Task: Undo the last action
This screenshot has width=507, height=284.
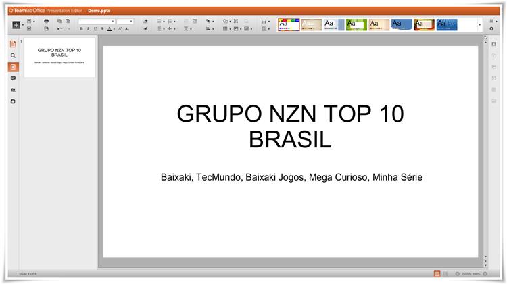Action: [x=59, y=29]
